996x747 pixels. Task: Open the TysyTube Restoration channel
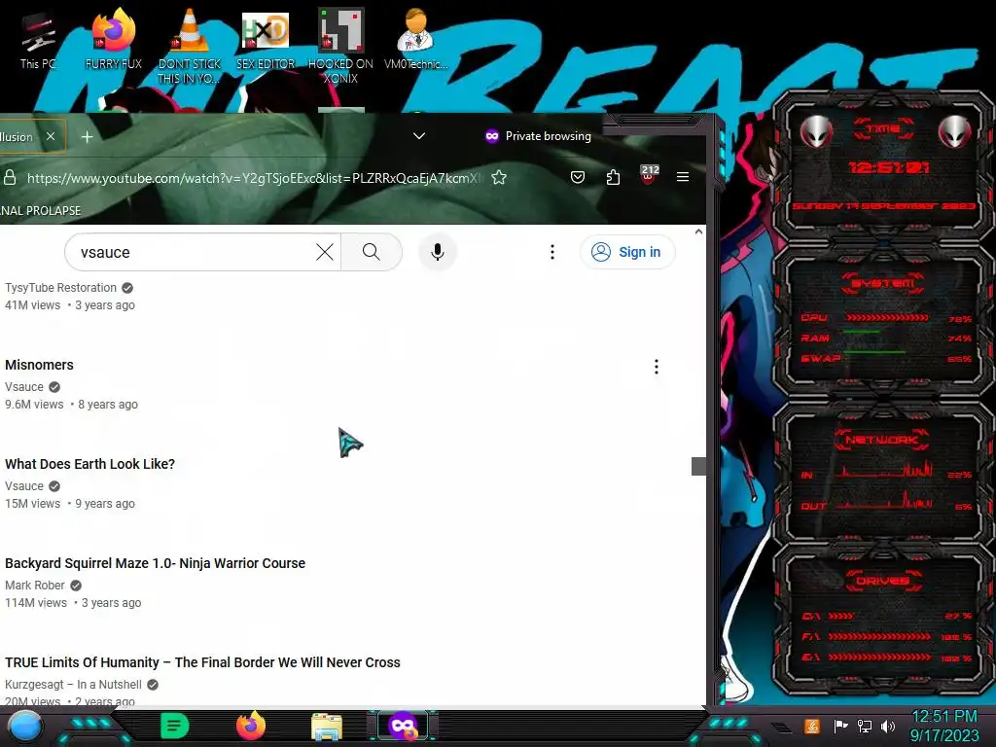pos(61,288)
